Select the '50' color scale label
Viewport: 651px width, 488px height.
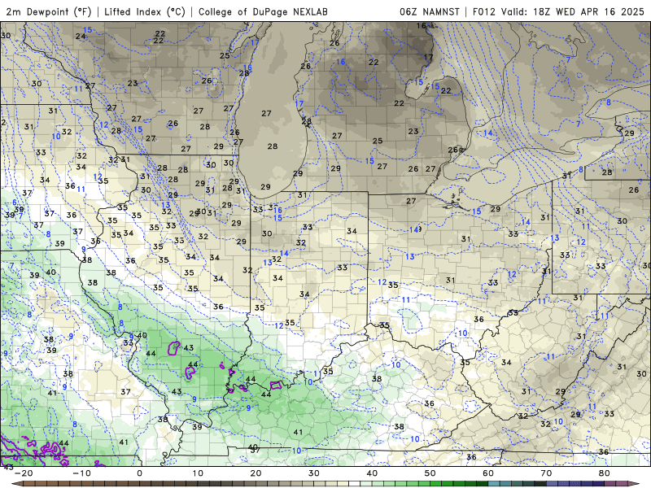(x=430, y=473)
